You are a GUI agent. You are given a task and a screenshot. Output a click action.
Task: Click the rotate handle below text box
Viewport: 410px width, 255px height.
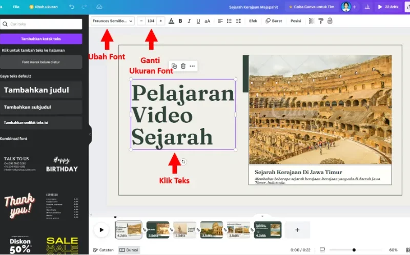[x=183, y=162]
